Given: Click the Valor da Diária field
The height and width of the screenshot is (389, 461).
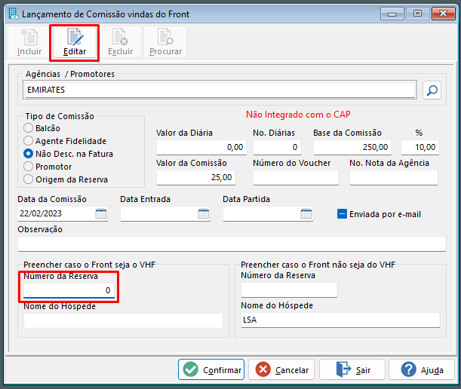Looking at the screenshot, I should point(201,147).
